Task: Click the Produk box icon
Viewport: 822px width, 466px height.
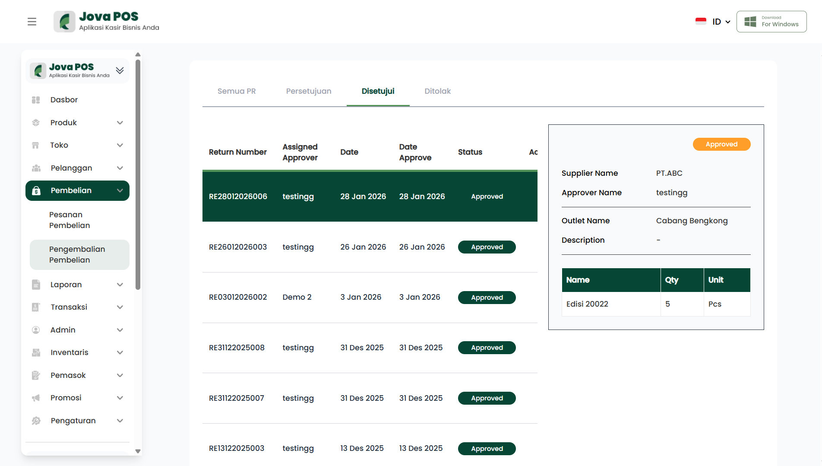Action: 36,123
